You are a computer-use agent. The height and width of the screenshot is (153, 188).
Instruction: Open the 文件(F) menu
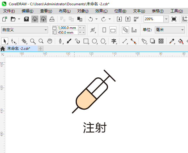tap(9, 11)
